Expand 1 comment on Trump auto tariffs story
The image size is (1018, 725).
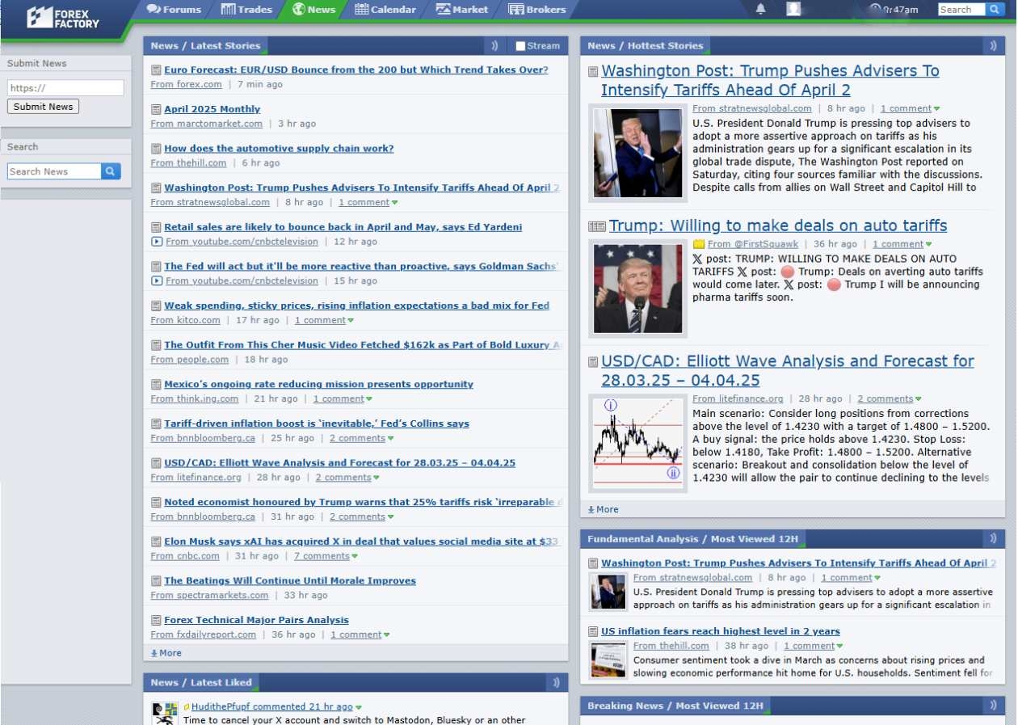click(x=928, y=244)
